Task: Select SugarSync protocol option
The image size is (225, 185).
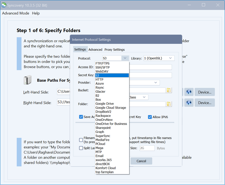Action: (x=112, y=136)
